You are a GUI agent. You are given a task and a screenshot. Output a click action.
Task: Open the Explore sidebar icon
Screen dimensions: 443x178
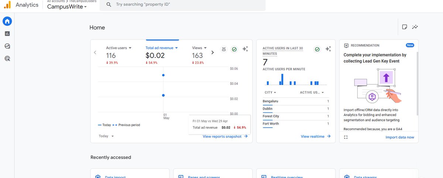point(7,46)
